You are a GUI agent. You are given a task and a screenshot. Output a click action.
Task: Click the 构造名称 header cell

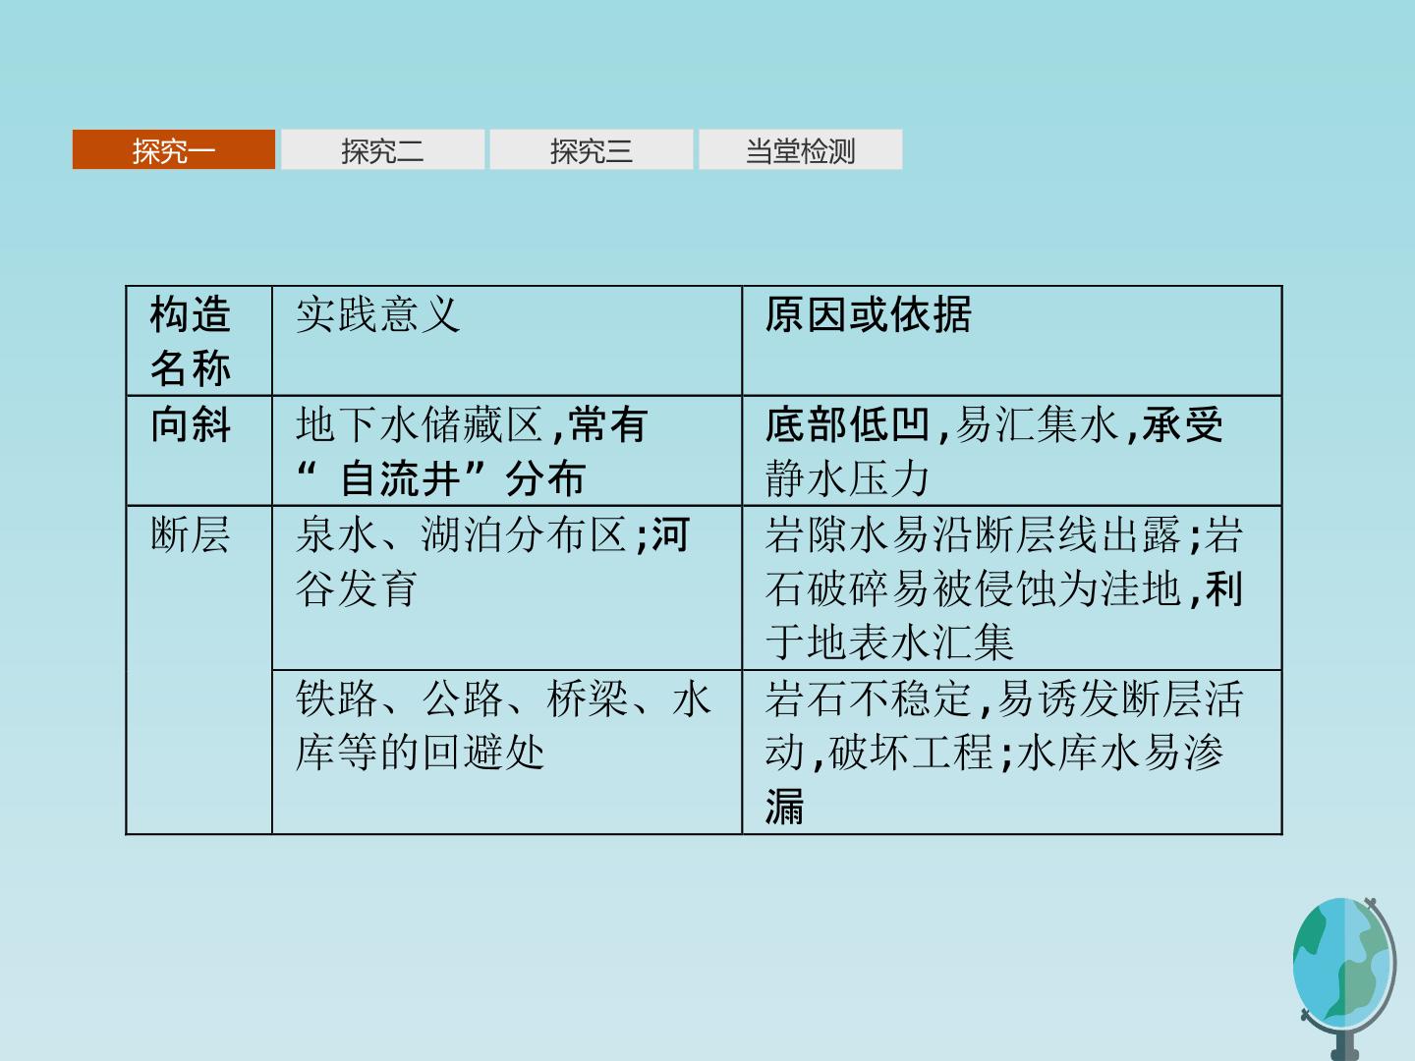199,341
